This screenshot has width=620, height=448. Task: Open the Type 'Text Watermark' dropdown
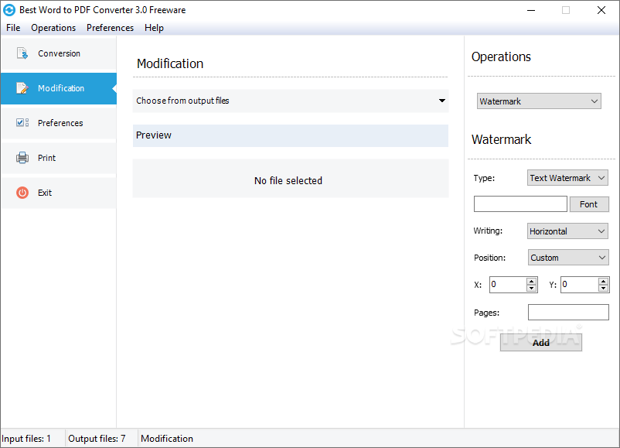(x=567, y=178)
